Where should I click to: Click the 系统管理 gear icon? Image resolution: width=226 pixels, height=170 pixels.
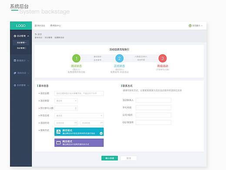15,85
